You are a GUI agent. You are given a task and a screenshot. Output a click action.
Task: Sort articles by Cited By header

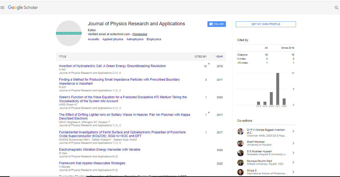(201, 57)
